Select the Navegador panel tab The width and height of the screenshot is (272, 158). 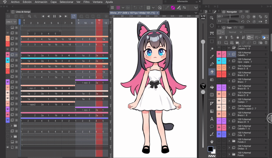click(230, 12)
